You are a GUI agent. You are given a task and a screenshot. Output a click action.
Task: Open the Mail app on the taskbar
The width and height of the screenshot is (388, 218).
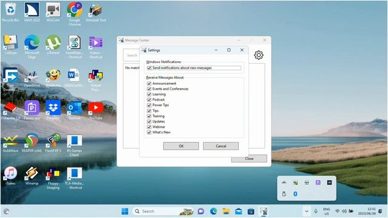[x=238, y=211]
